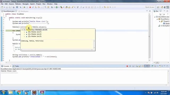The image size is (170, 95).
Task: Open the File menu
Action: pyautogui.click(x=2, y=4)
